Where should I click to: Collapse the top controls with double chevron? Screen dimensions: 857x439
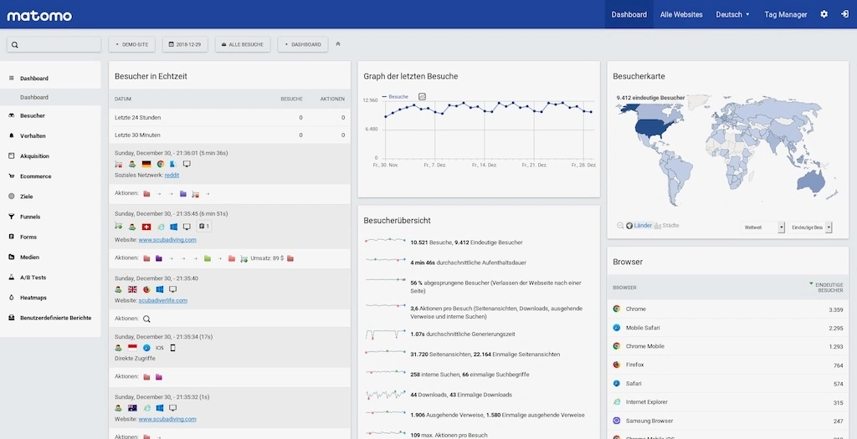(x=338, y=44)
